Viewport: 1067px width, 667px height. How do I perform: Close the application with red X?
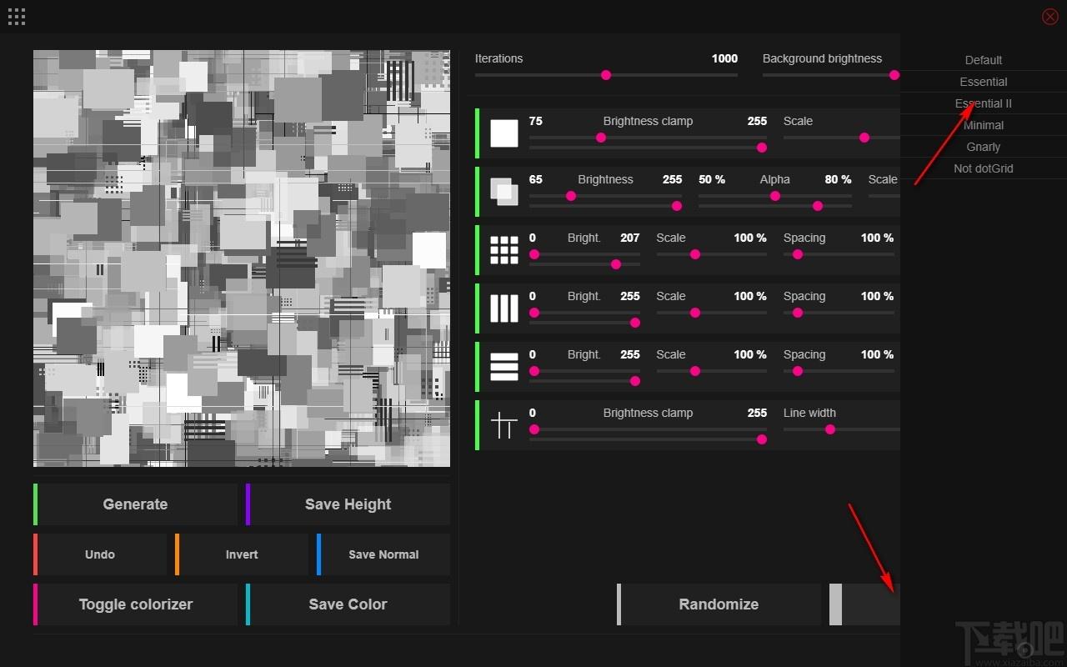click(x=1050, y=16)
